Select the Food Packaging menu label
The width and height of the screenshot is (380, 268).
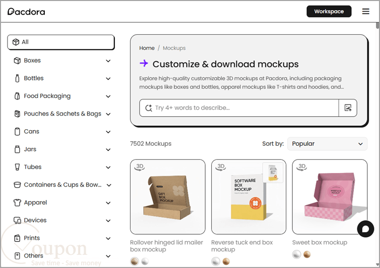click(47, 96)
